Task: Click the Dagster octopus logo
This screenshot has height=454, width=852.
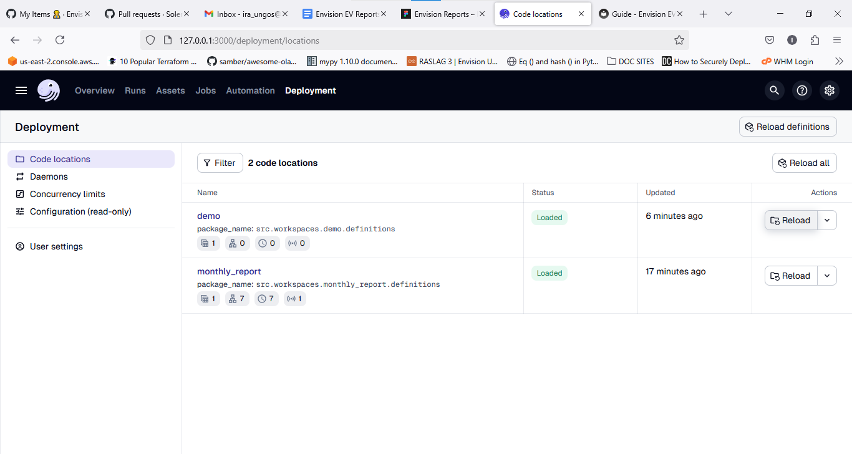Action: (49, 90)
